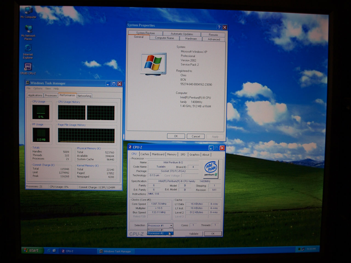Click the System Properties help question-mark button
The image size is (351, 263).
(x=219, y=27)
